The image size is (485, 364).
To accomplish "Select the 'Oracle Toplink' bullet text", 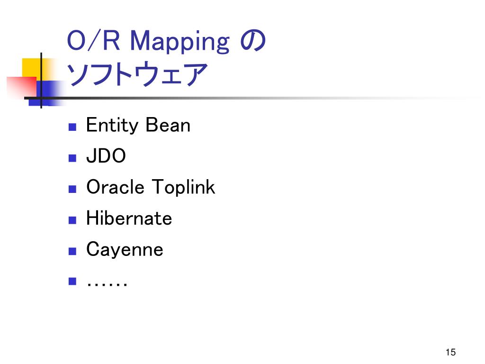I will coord(151,187).
